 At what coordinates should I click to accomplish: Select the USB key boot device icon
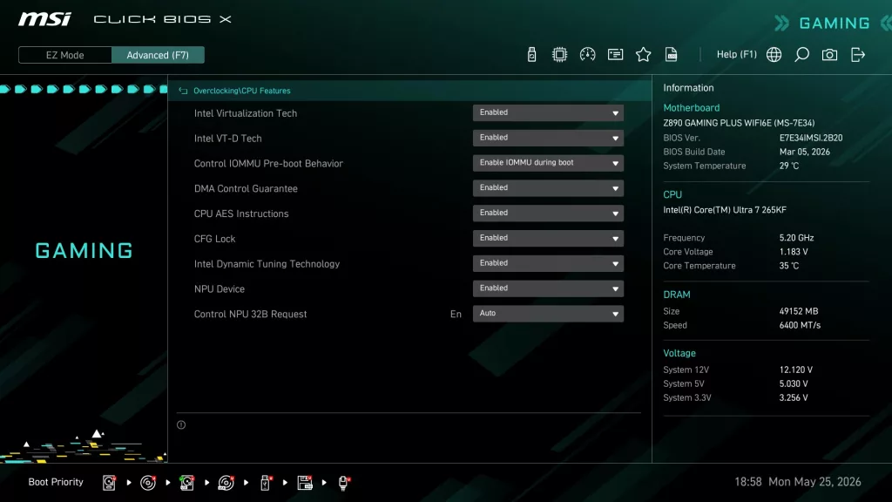tap(265, 483)
